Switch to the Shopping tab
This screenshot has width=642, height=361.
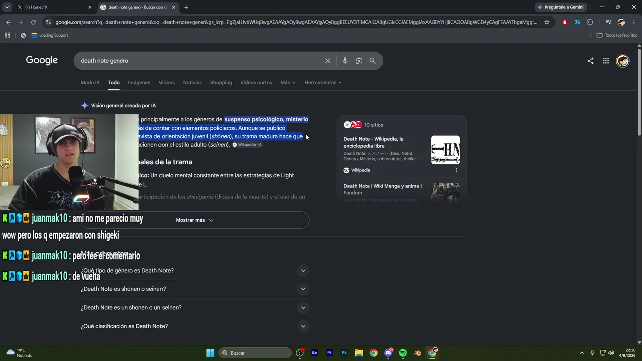pos(221,83)
